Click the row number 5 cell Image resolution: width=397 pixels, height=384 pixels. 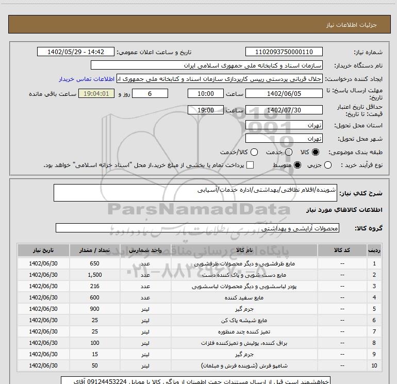(374, 309)
